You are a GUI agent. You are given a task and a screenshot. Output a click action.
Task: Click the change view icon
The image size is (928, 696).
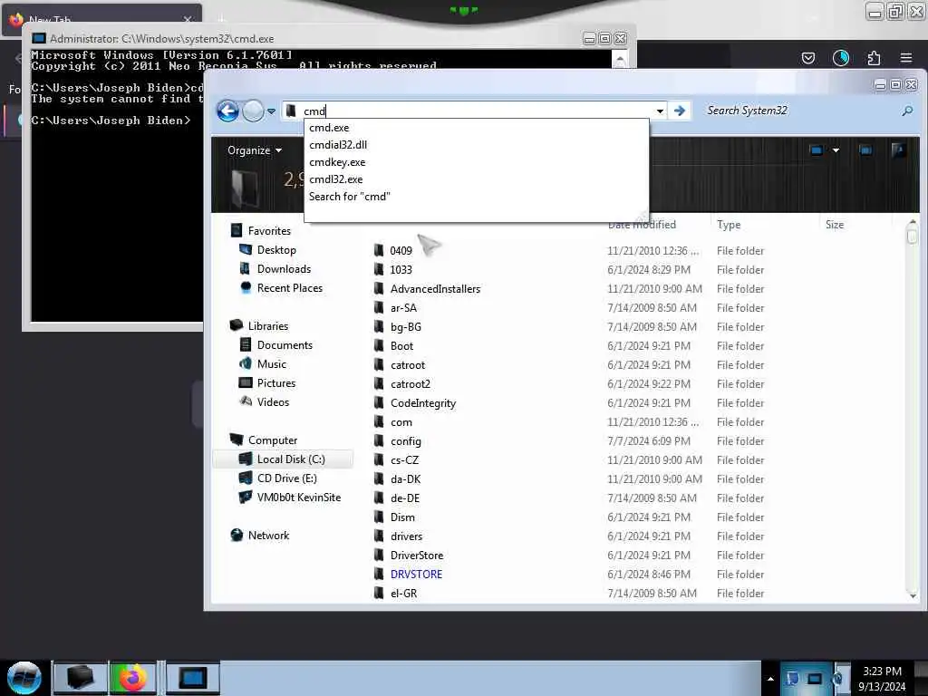click(x=817, y=150)
